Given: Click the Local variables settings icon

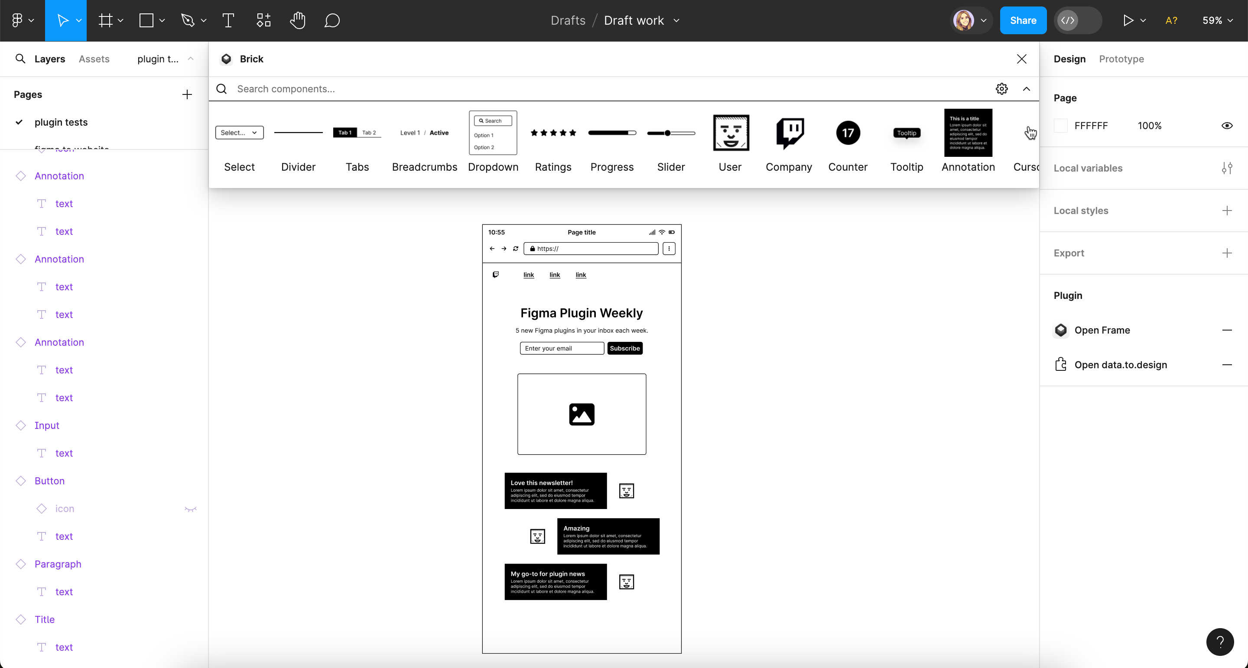Looking at the screenshot, I should 1227,168.
